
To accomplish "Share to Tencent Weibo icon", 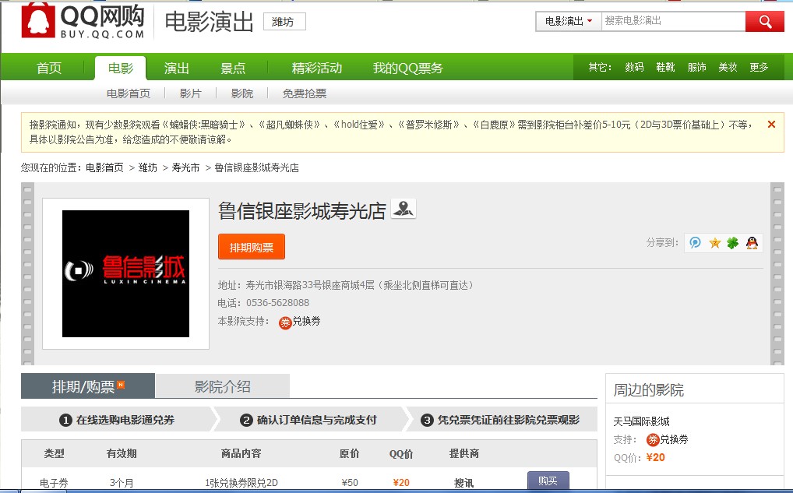I will point(696,243).
